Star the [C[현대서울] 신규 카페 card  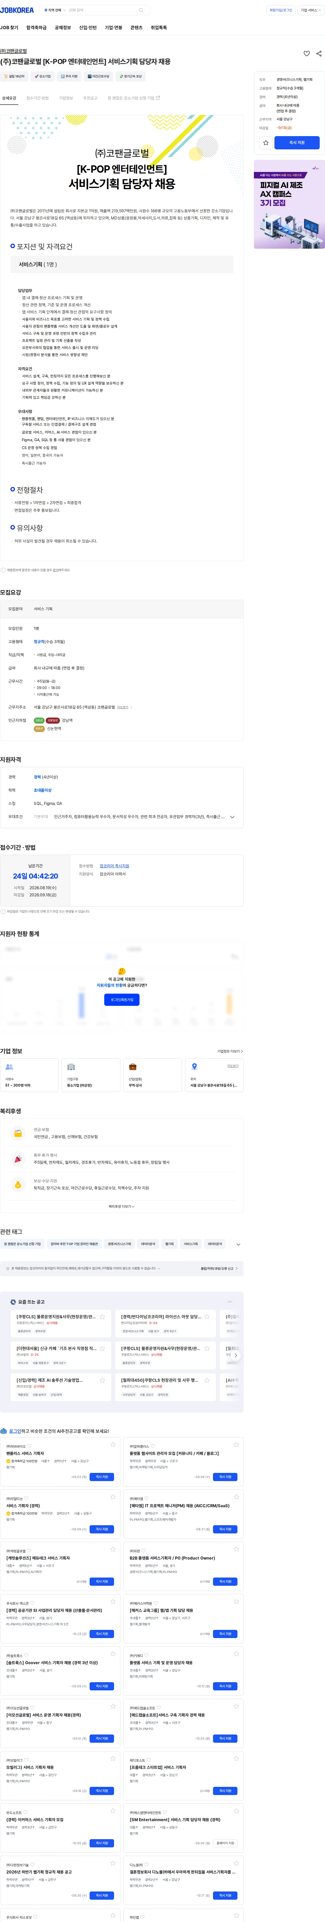click(x=102, y=1348)
